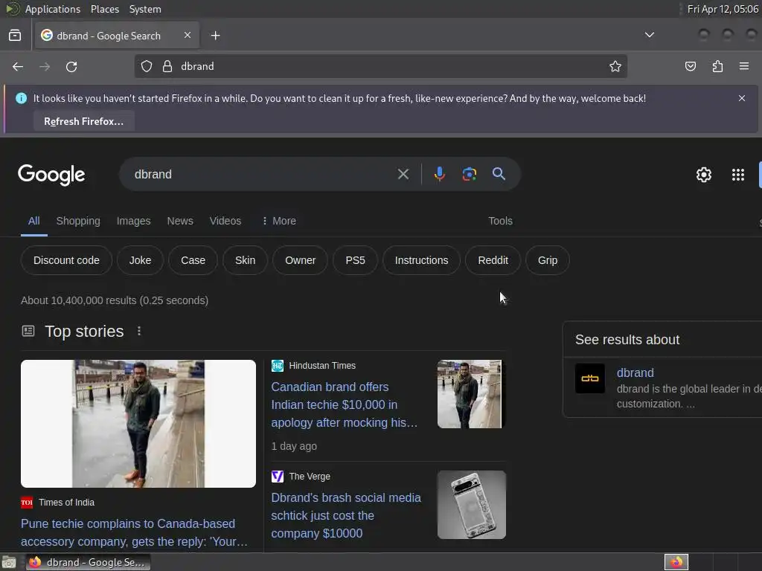762x571 pixels.
Task: Open the dbrand knowledge panel link
Action: (635, 372)
